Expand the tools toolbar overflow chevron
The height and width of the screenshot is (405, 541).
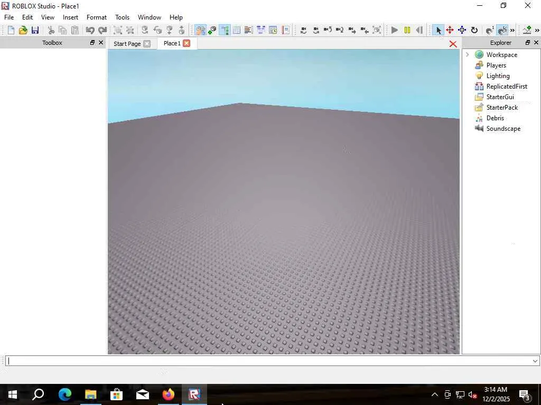(x=512, y=30)
